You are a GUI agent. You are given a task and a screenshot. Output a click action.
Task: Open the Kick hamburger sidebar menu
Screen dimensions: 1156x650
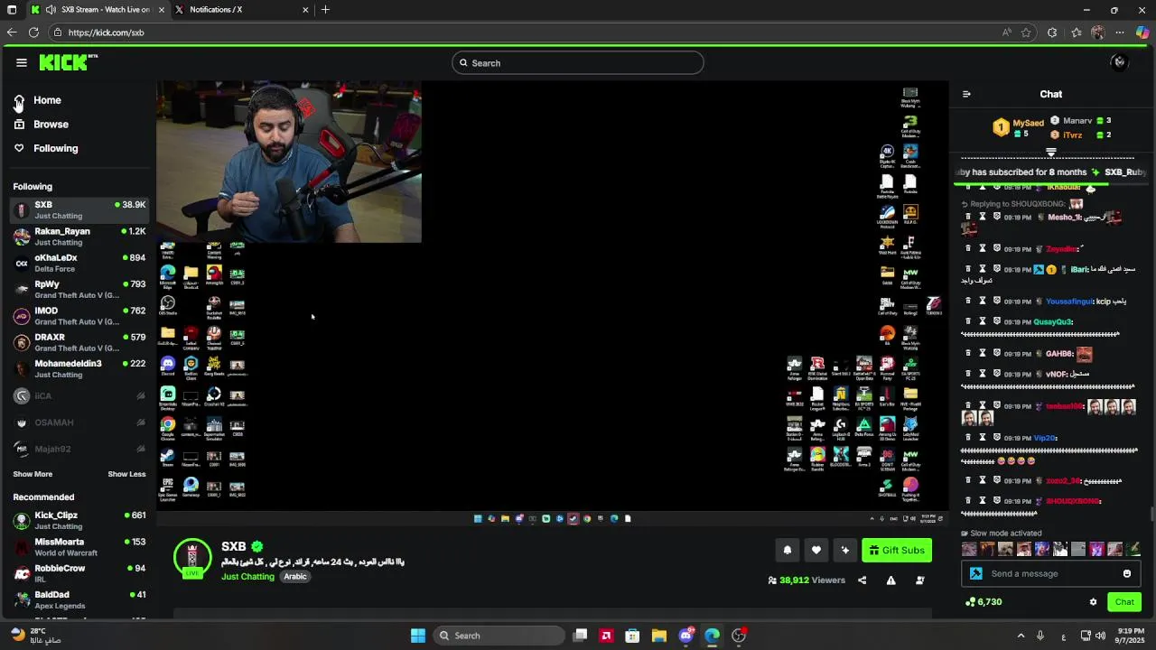click(22, 62)
